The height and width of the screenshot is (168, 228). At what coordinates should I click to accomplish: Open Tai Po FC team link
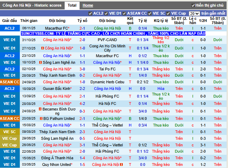[x=107, y=69]
